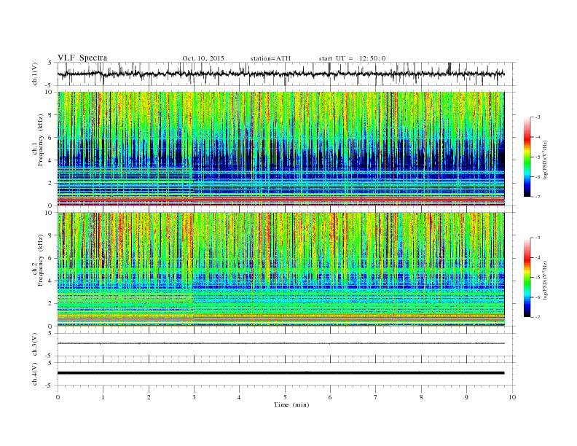Click inside the ch.2 spectrogram panel

280,270
